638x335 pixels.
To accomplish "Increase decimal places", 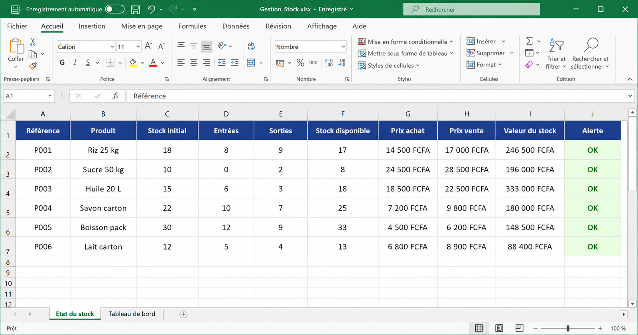I will 329,63.
